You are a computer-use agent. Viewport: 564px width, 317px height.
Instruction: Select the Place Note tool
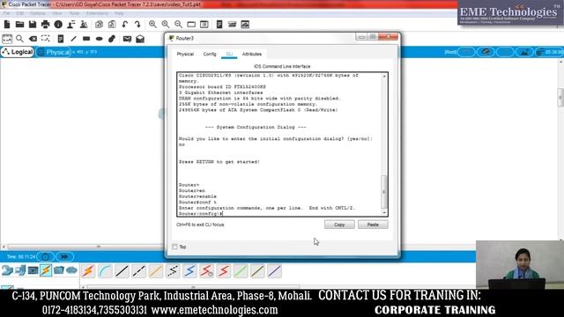coord(61,39)
